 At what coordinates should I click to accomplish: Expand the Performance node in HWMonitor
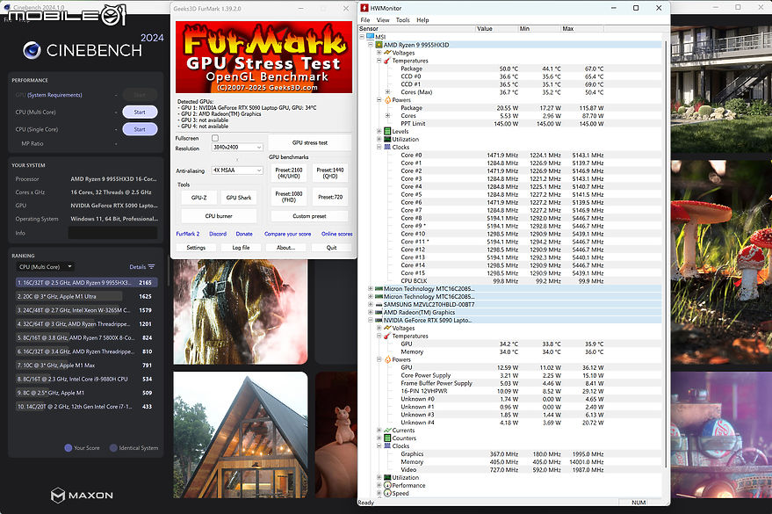379,485
